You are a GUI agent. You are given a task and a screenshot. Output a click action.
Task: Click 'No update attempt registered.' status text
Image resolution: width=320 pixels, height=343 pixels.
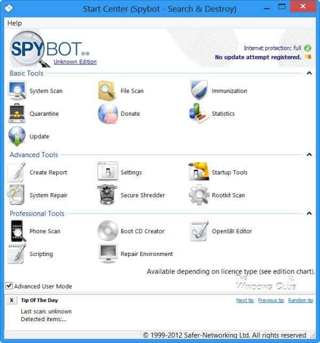[x=258, y=57]
